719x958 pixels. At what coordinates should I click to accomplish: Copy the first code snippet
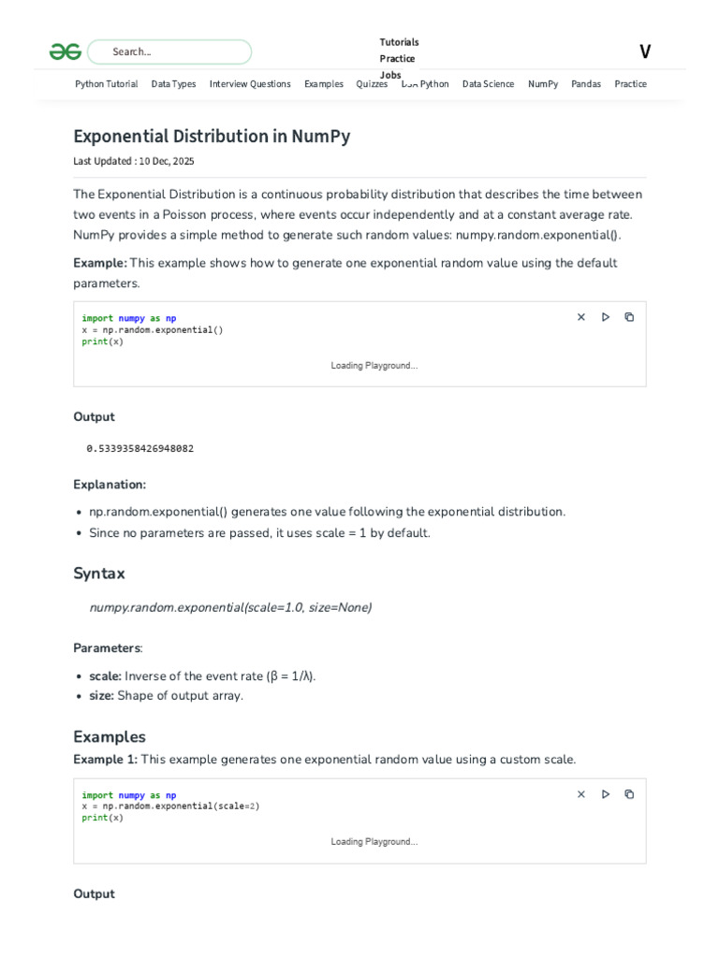(629, 317)
